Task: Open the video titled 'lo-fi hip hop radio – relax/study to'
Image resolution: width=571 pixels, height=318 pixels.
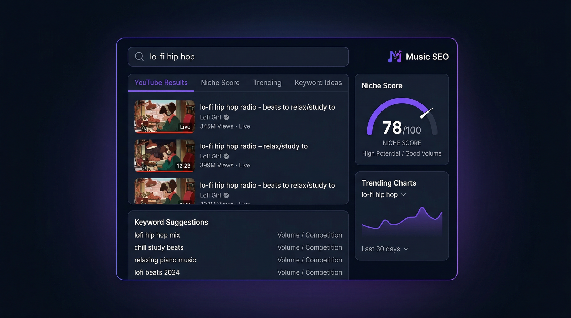Action: (253, 146)
